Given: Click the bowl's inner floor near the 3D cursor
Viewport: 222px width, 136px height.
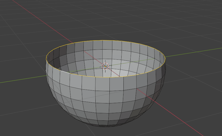Looking at the screenshot, I should pos(117,72).
